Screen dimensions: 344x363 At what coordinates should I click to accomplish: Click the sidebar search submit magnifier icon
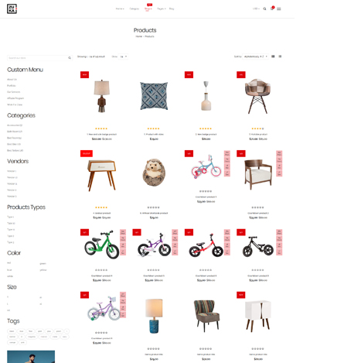[x=70, y=58]
